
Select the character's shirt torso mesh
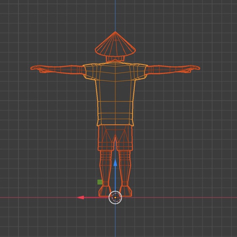tap(115, 94)
